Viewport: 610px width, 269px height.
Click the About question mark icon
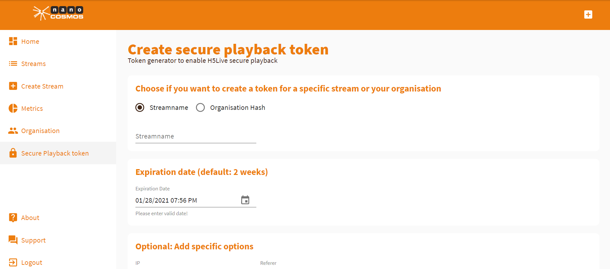tap(13, 217)
